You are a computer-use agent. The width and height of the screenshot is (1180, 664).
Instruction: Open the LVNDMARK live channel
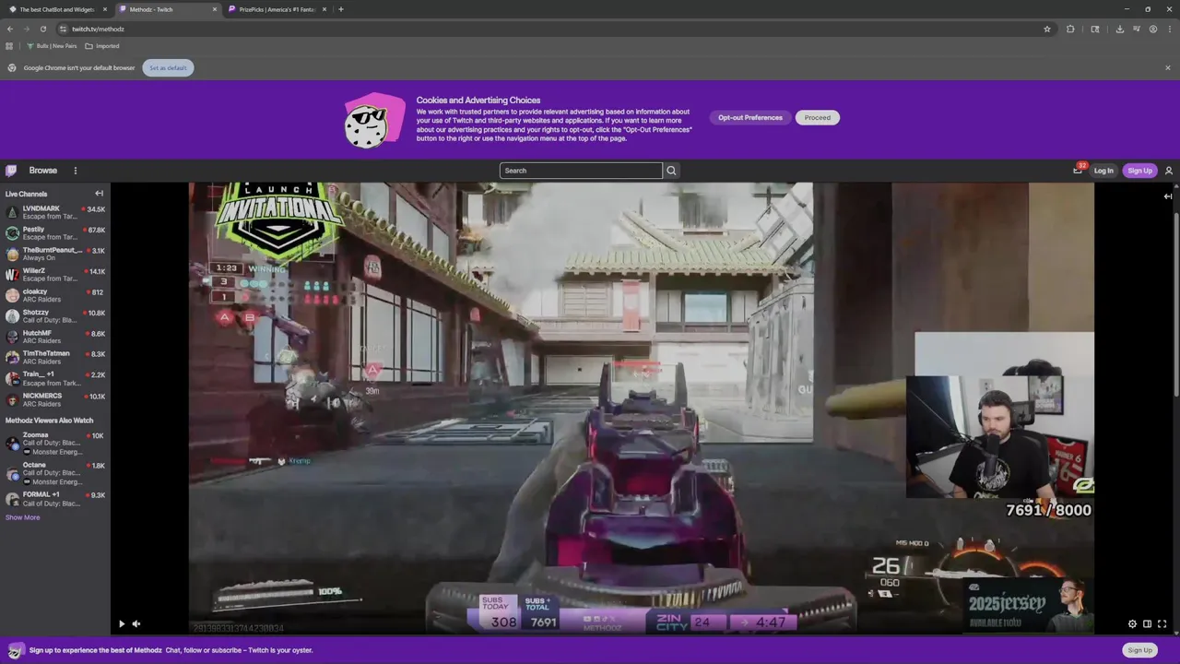tap(55, 212)
